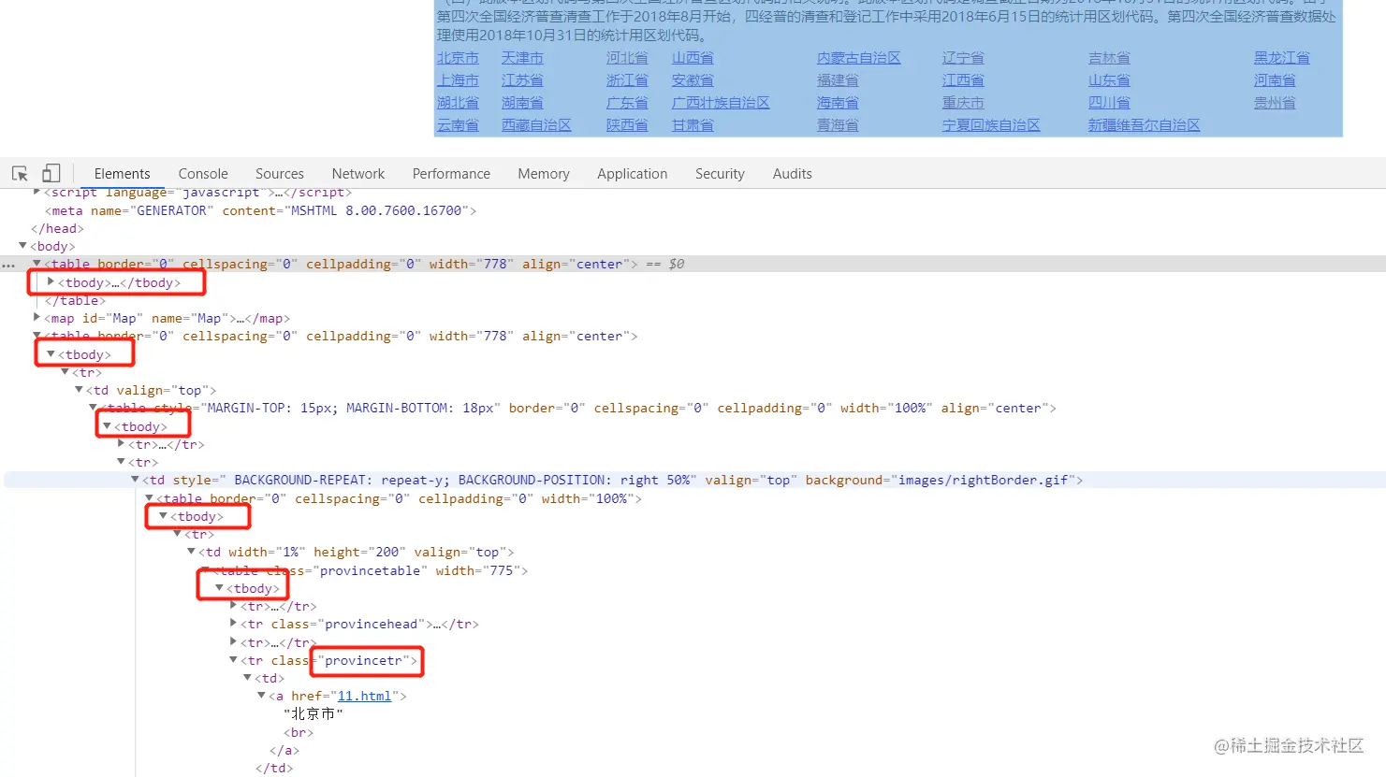Open the Memory tab
Image resolution: width=1386 pixels, height=777 pixels.
tap(544, 174)
